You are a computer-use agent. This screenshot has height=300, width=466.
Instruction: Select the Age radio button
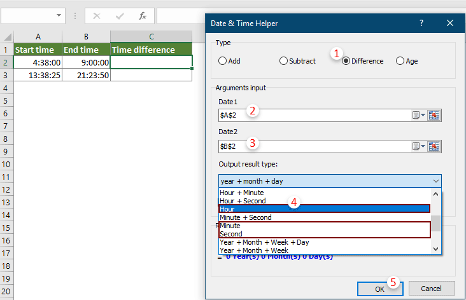(400, 61)
